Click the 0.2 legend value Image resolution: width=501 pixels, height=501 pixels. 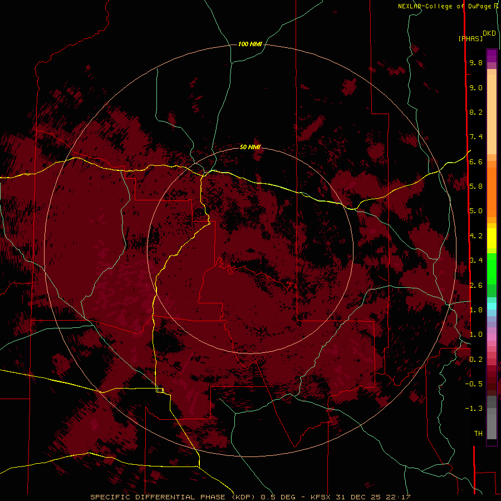476,360
